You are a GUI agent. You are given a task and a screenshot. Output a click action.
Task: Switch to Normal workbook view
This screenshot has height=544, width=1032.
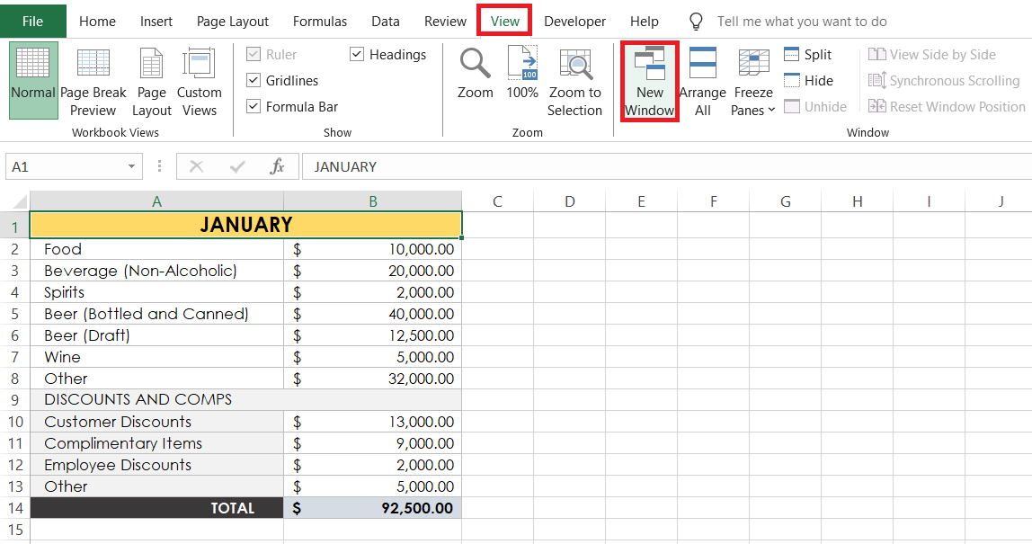pos(33,80)
